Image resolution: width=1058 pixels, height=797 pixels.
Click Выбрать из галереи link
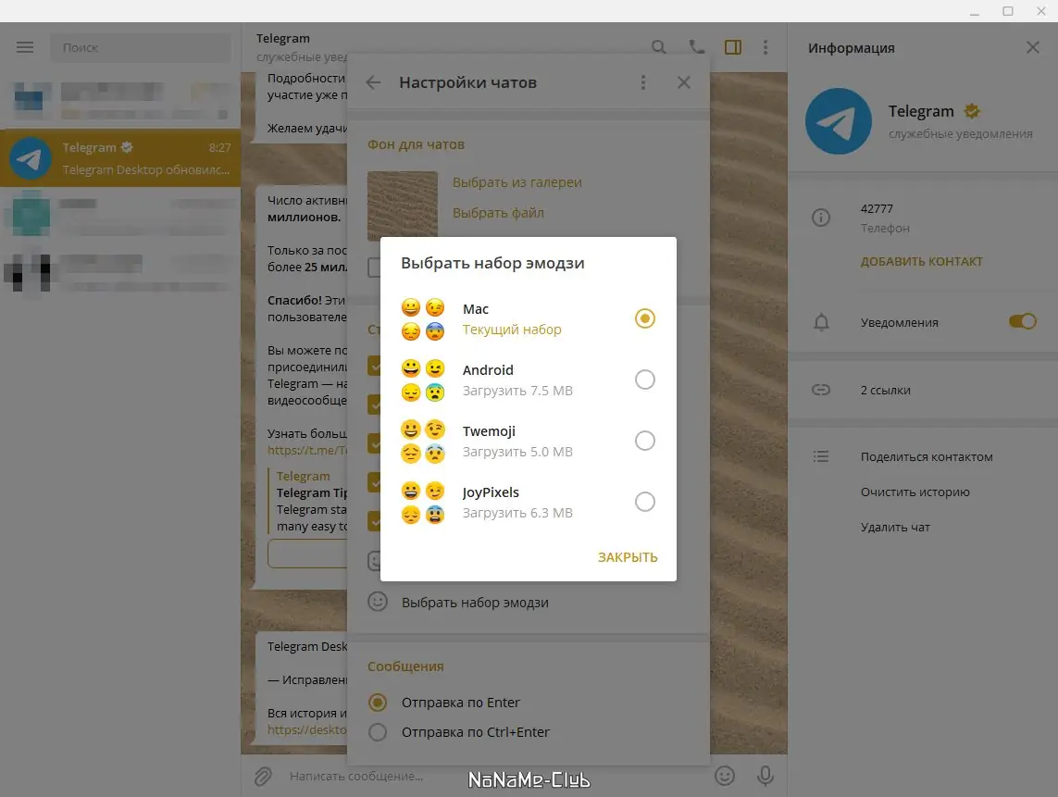[517, 182]
